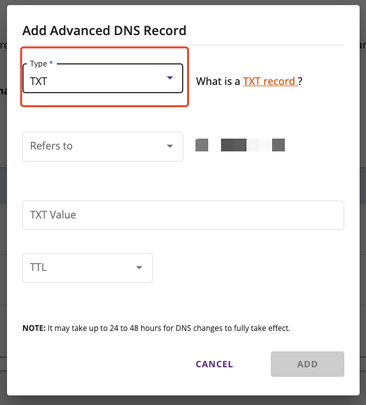The width and height of the screenshot is (366, 405).
Task: Click the blue required asterisk by Type
Action: [x=51, y=63]
